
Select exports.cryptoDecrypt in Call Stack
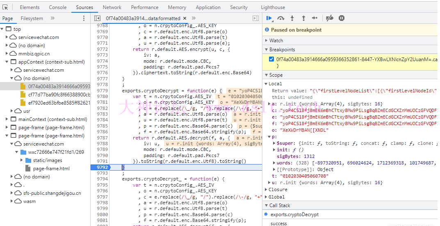294,215
